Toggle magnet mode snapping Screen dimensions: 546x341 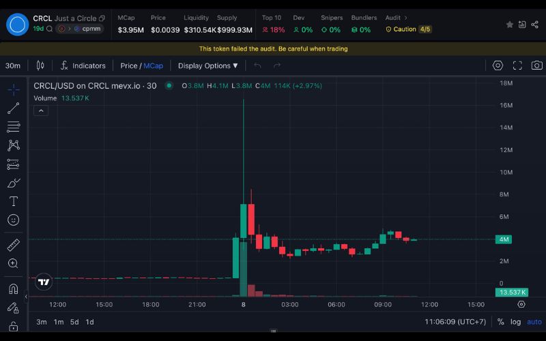(13, 288)
